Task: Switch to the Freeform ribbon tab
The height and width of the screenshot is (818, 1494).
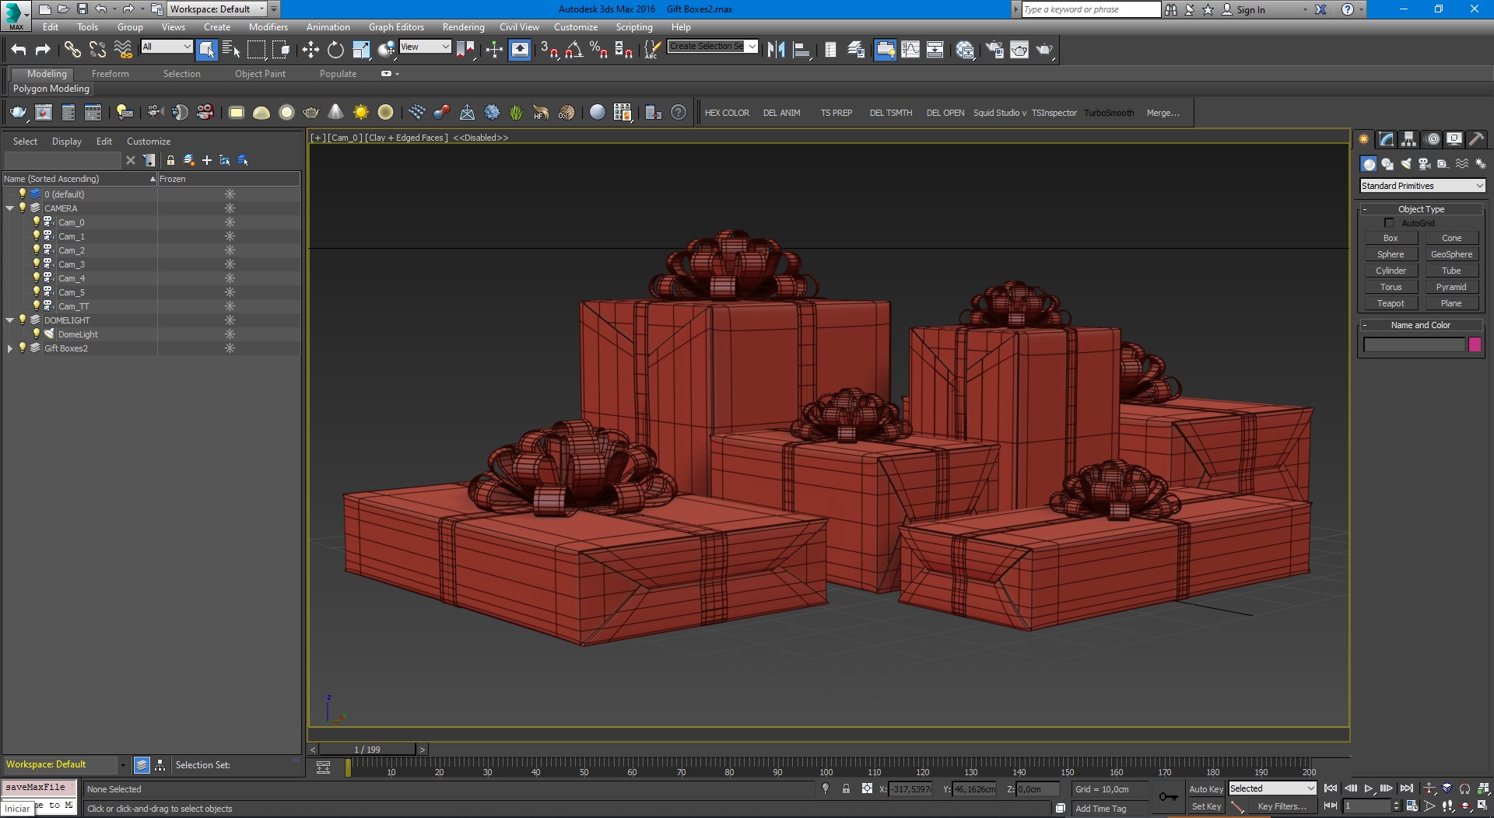Action: click(110, 74)
